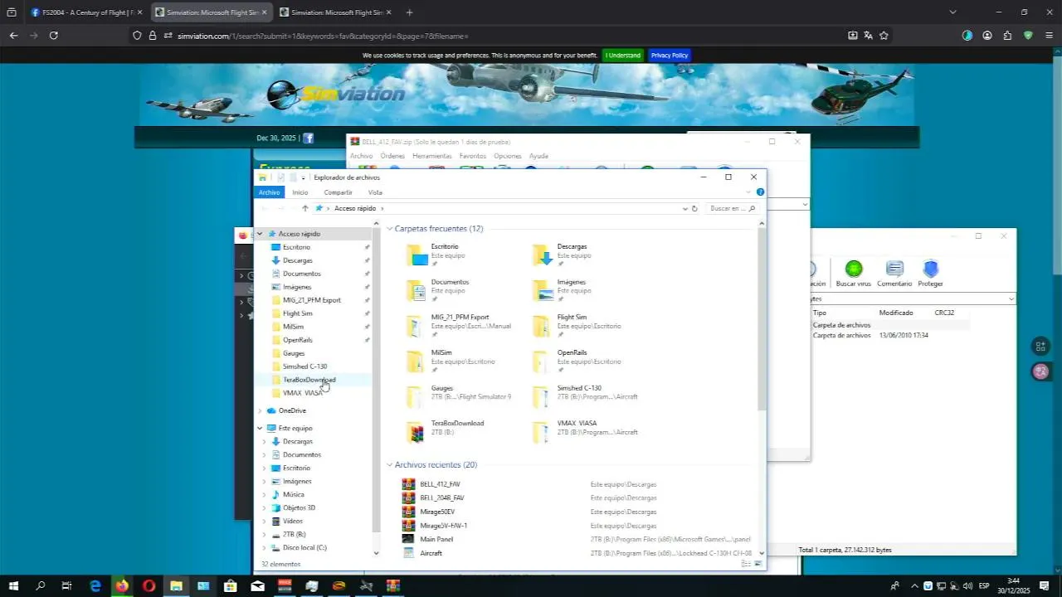
Task: Expand Explorer ribbon chevron
Action: 748,192
